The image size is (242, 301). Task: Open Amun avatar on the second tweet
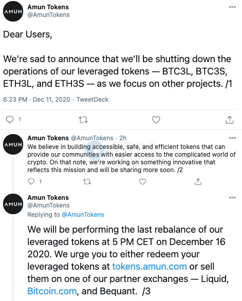tap(13, 144)
